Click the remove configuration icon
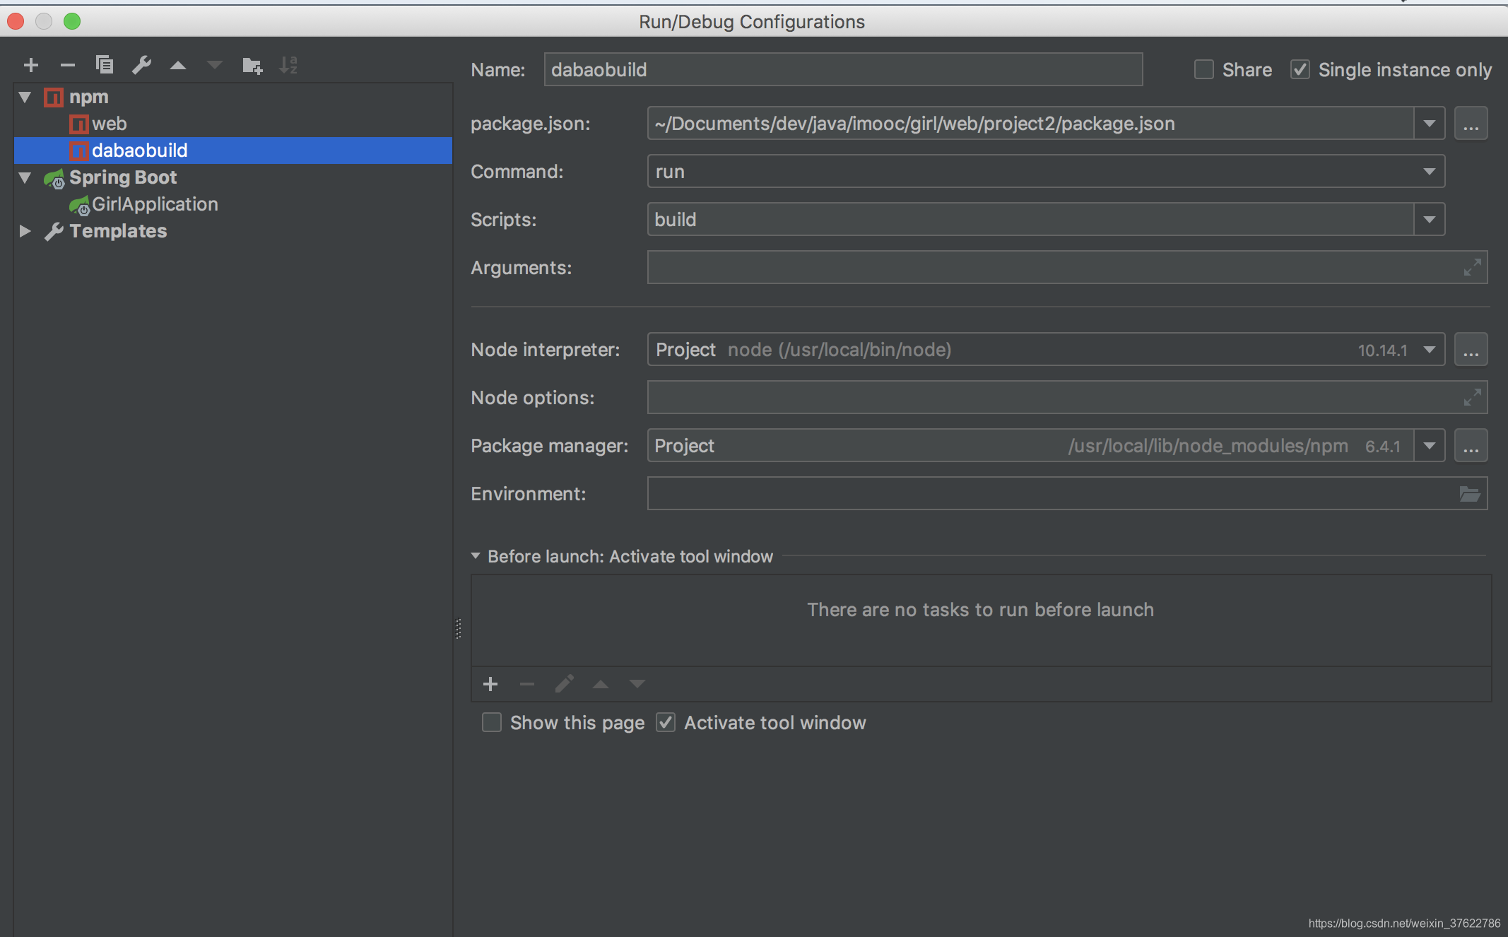 point(66,65)
